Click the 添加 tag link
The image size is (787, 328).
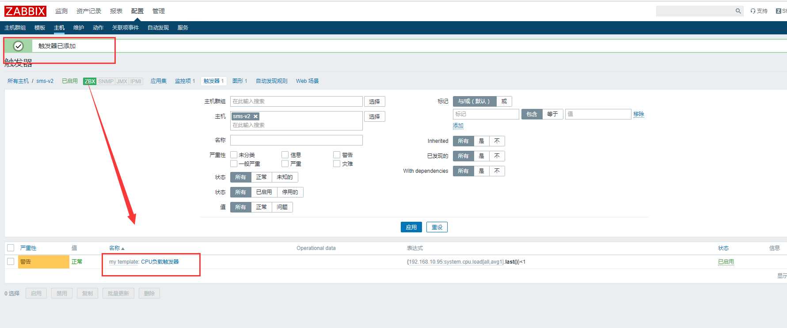coord(458,126)
